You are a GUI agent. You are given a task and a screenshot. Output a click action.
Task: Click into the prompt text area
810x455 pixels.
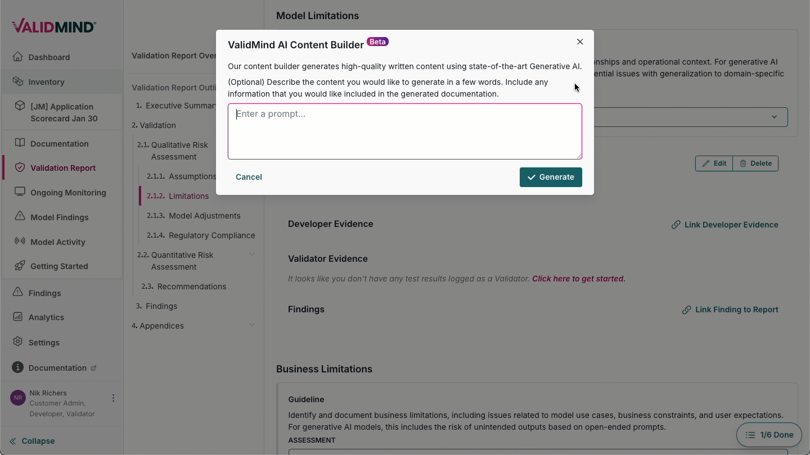coord(404,131)
